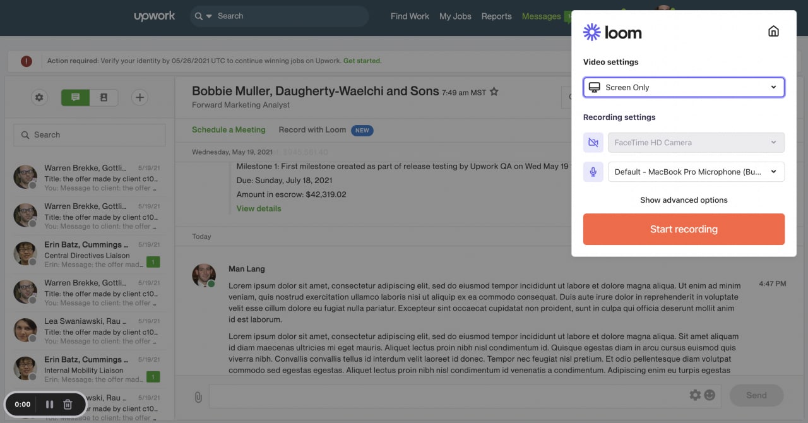Switch to the chat messages view tab
Viewport: 808px width, 423px height.
coord(75,97)
